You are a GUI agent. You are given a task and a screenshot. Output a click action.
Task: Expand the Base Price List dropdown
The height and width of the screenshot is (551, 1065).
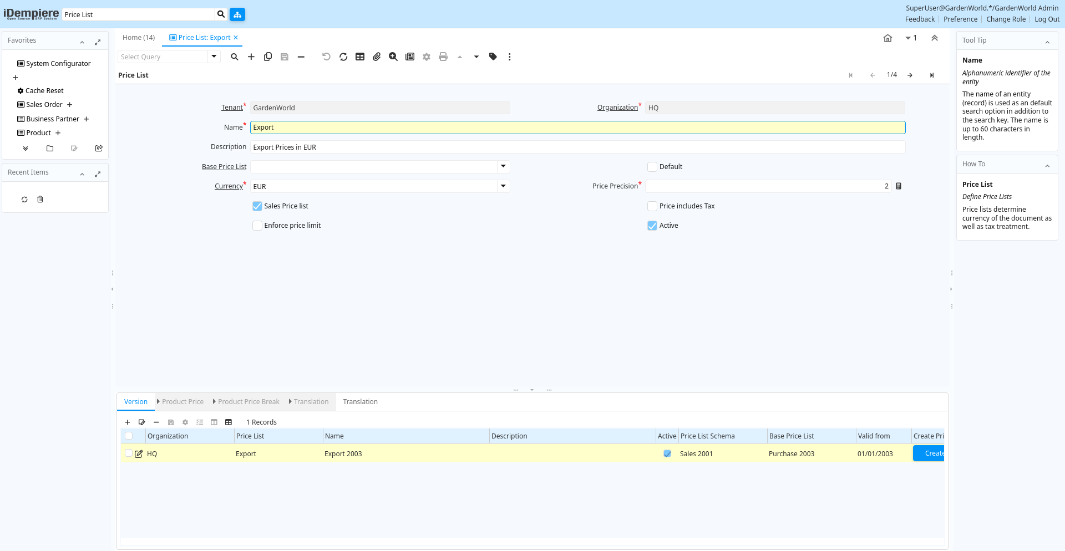click(503, 166)
